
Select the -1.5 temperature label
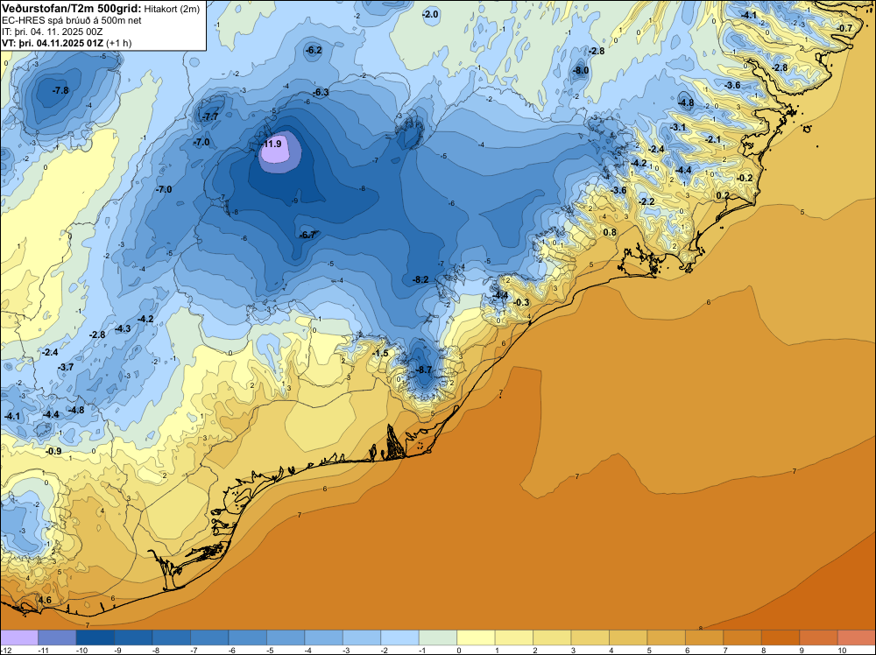[x=380, y=354]
